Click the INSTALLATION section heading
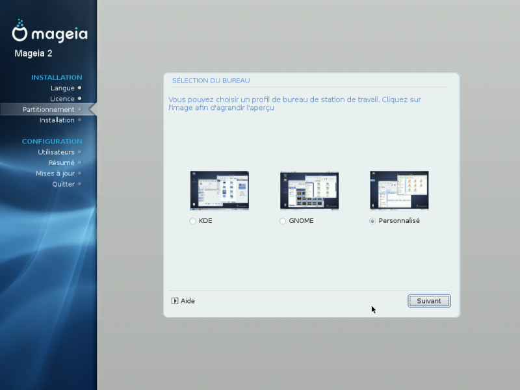 click(57, 77)
